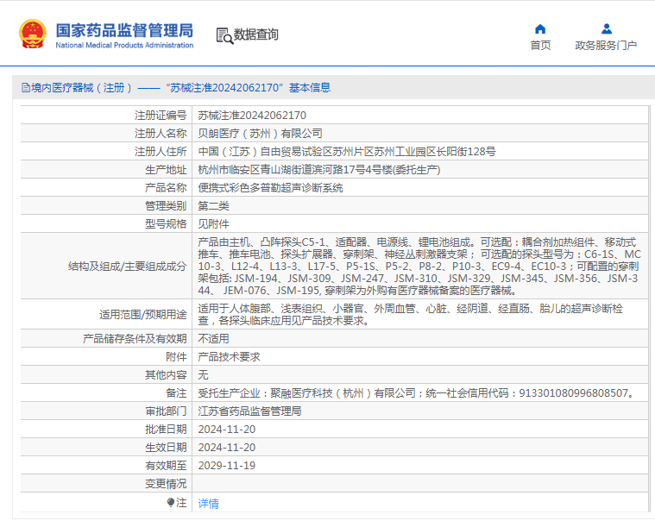Click 国家药品监督管理局 site title
This screenshot has width=655, height=521.
(124, 30)
